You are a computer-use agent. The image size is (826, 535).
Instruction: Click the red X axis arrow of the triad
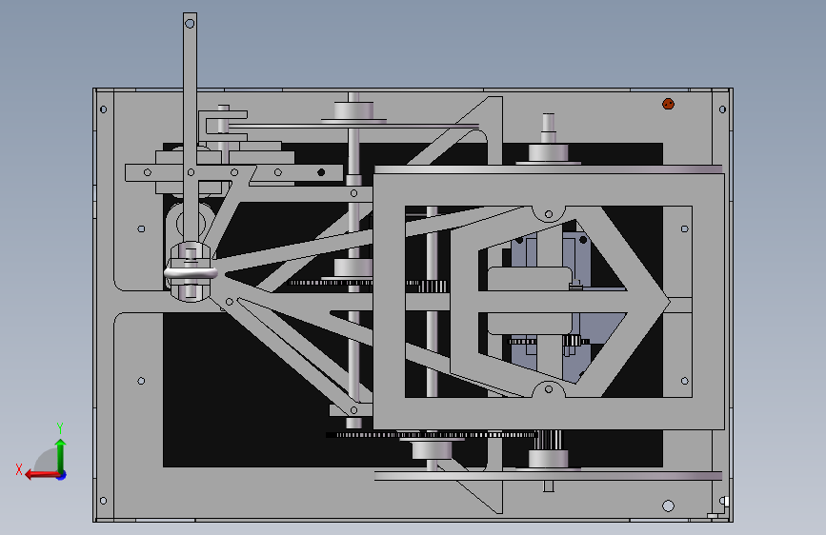pos(42,475)
